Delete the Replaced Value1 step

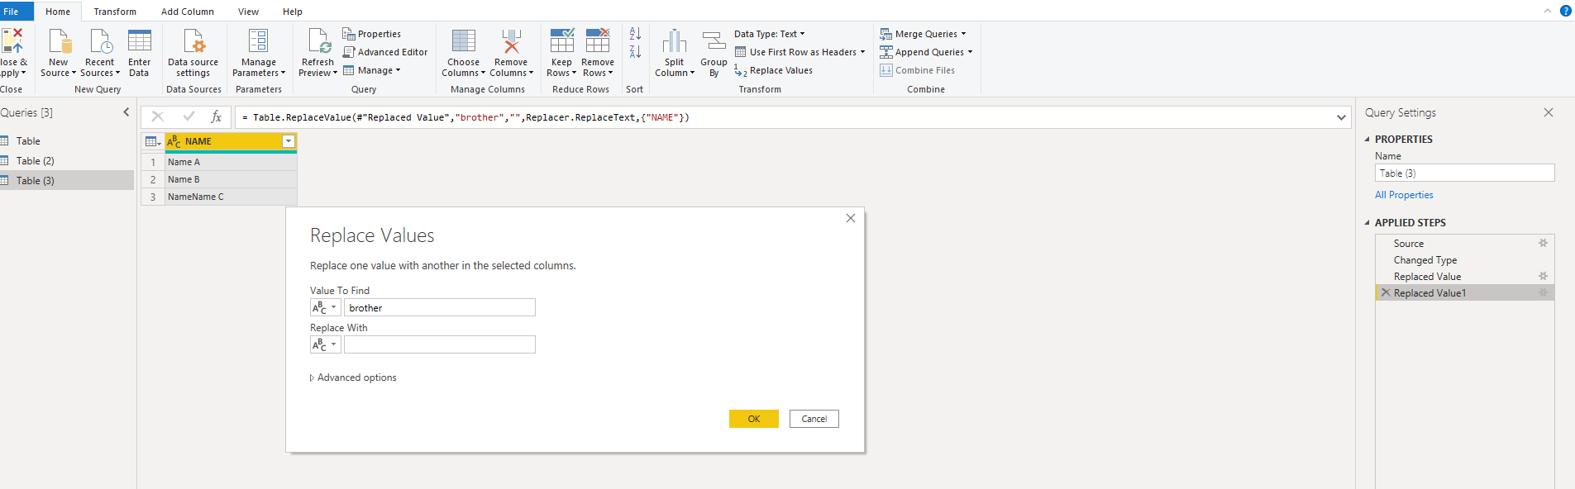tap(1386, 292)
